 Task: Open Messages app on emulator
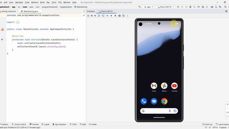[154, 101]
